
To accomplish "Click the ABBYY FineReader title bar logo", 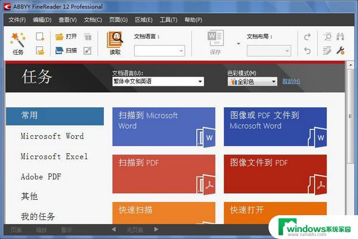I will (8, 7).
